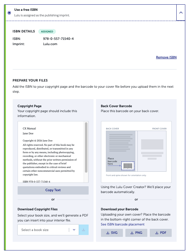Click the barcode icon in back cover diagram
Screen dimensions: 193x252
[128, 166]
